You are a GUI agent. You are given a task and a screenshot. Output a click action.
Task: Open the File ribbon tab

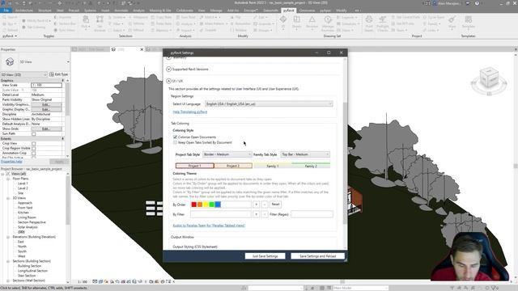point(6,11)
